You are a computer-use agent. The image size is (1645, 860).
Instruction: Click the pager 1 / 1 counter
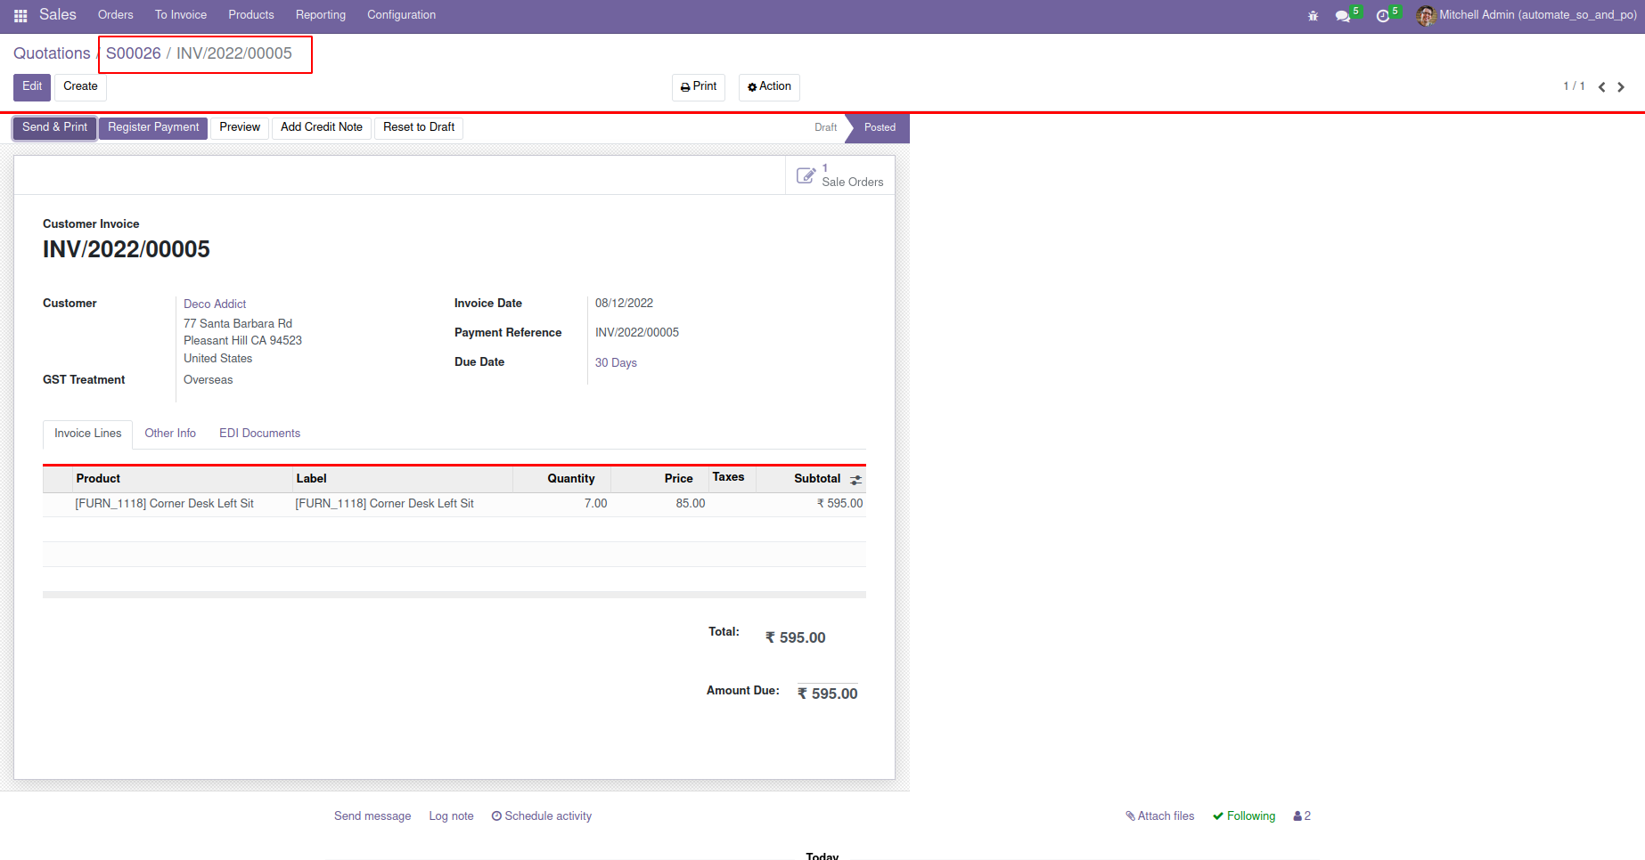pos(1574,87)
